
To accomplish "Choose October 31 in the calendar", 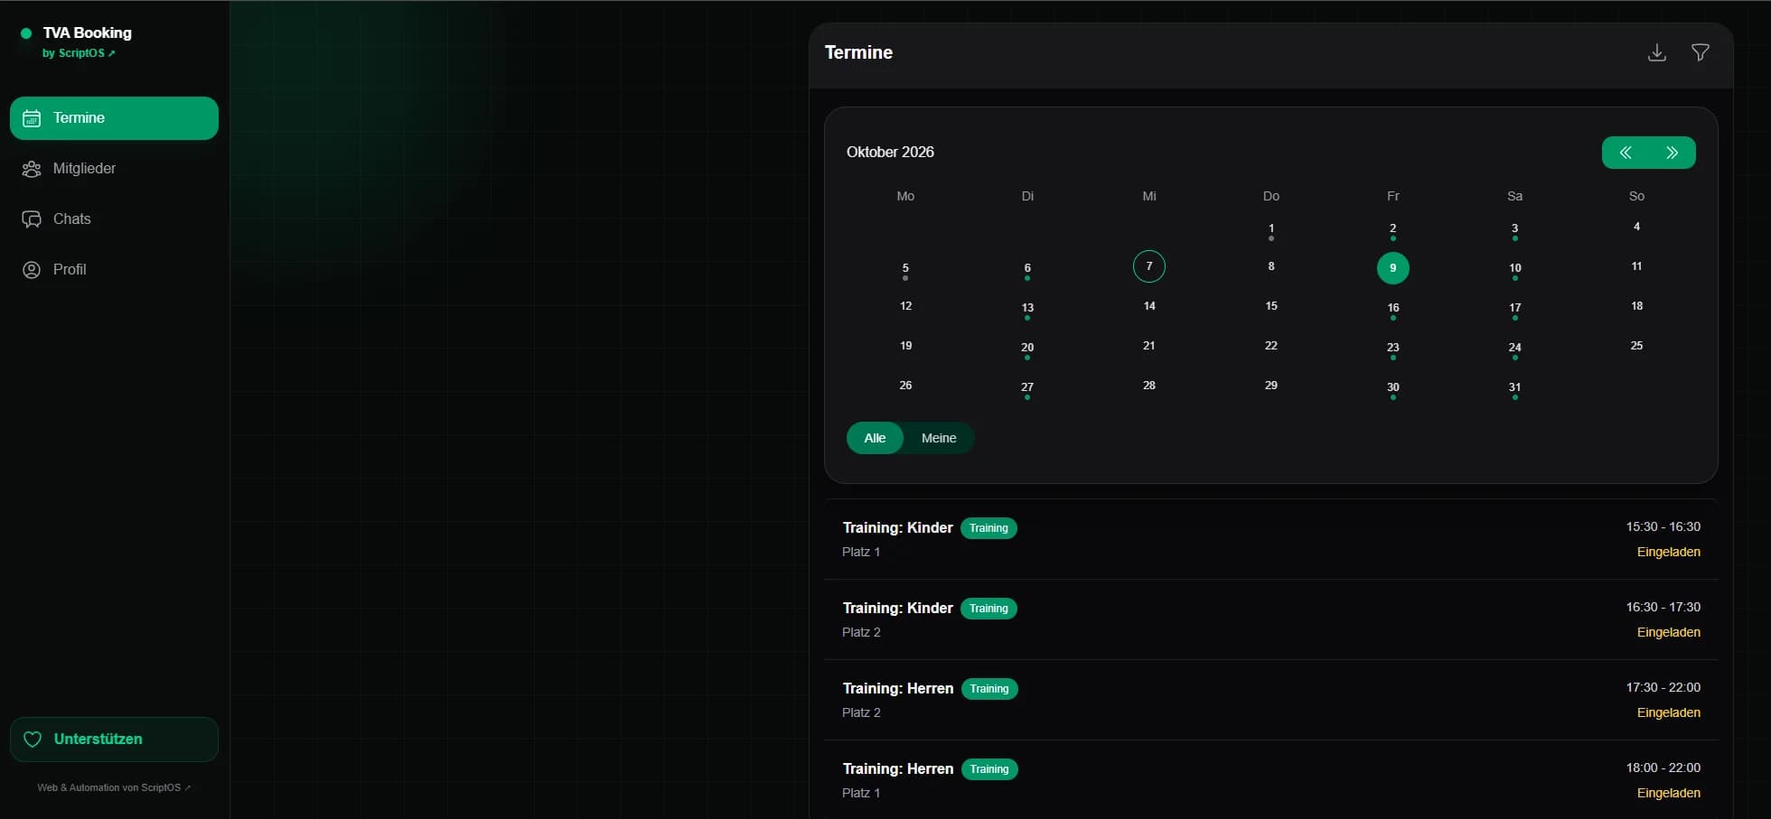I will click(1515, 388).
